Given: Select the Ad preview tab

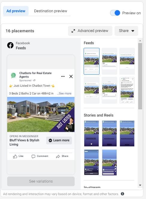Looking at the screenshot, I should click(x=16, y=11).
